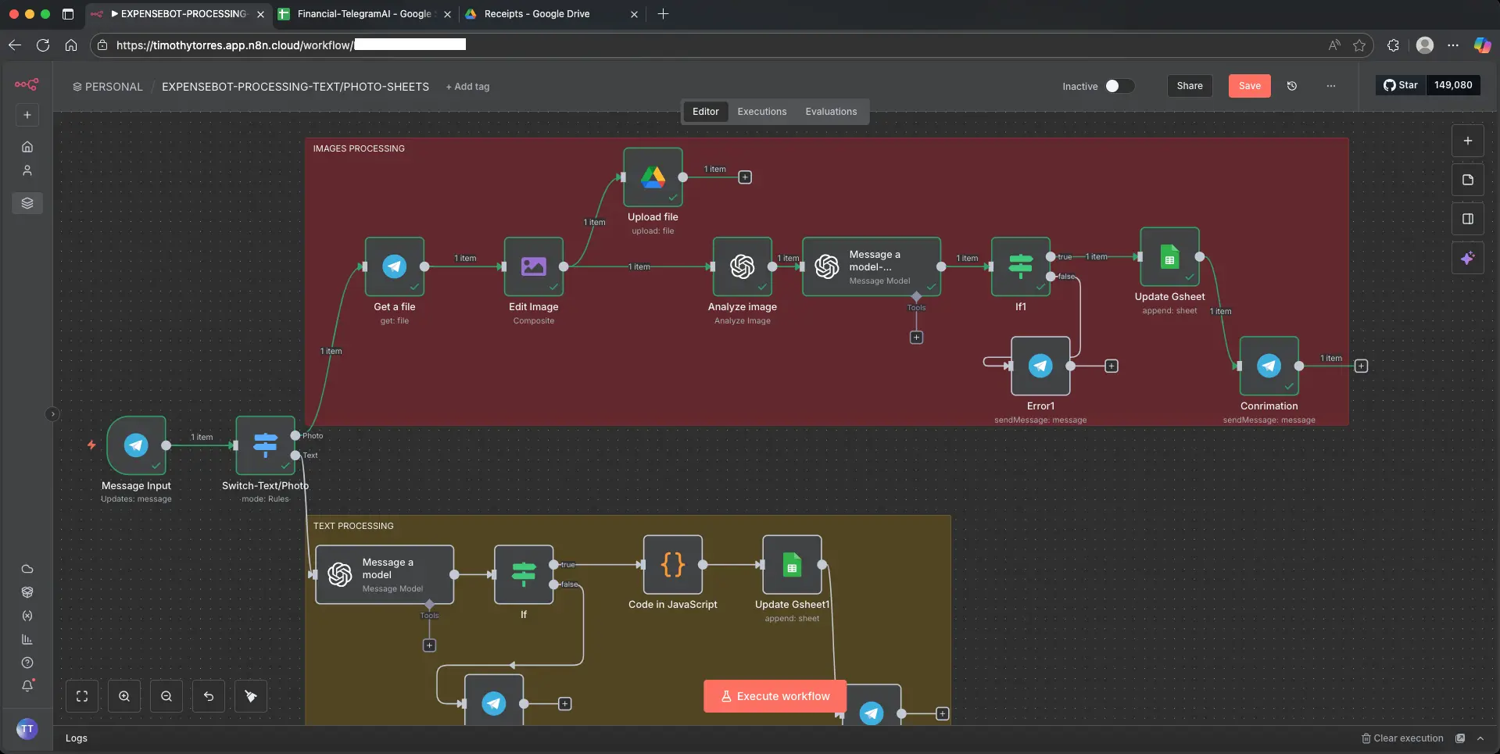Open the Switch-Text/Photo node
This screenshot has height=754, width=1500.
265,445
